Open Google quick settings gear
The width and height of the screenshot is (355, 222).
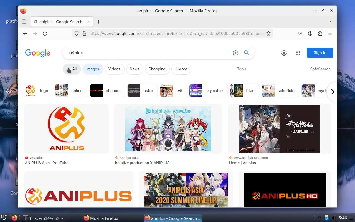coord(284,53)
